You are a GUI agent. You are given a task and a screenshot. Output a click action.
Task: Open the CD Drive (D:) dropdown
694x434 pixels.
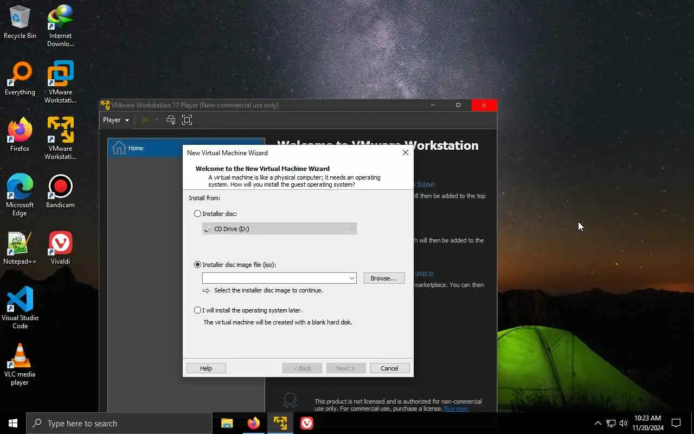[x=279, y=229]
